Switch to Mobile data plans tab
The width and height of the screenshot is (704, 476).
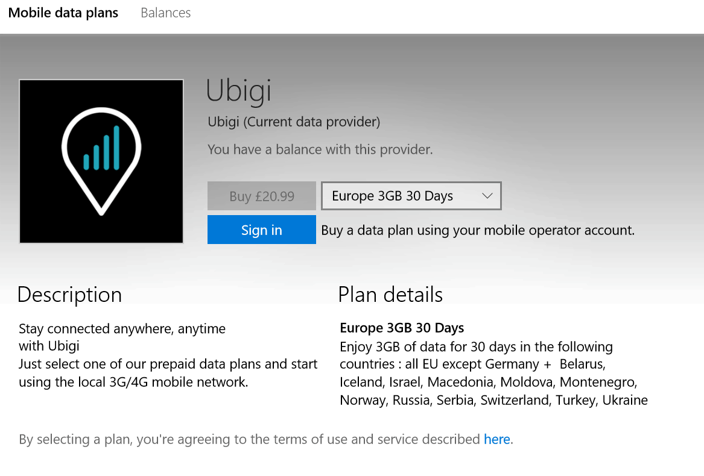[63, 13]
